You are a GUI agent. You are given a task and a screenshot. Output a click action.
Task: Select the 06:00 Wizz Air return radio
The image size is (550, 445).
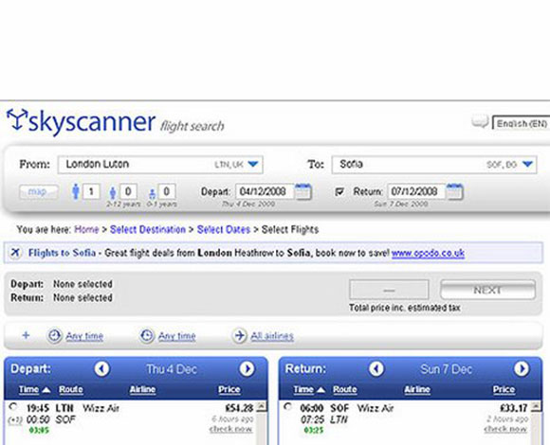click(288, 407)
